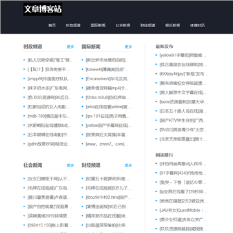Open article "[f2dss.m3u8]防扣押油..."
The height and width of the screenshot is (233, 233).
tap(107, 97)
